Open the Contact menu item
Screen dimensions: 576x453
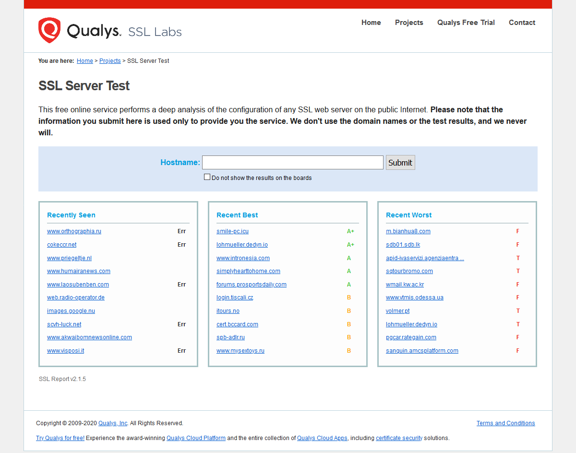coord(522,23)
